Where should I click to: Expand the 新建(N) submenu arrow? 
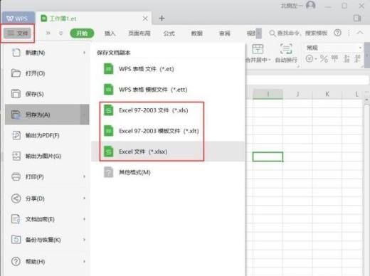point(84,53)
